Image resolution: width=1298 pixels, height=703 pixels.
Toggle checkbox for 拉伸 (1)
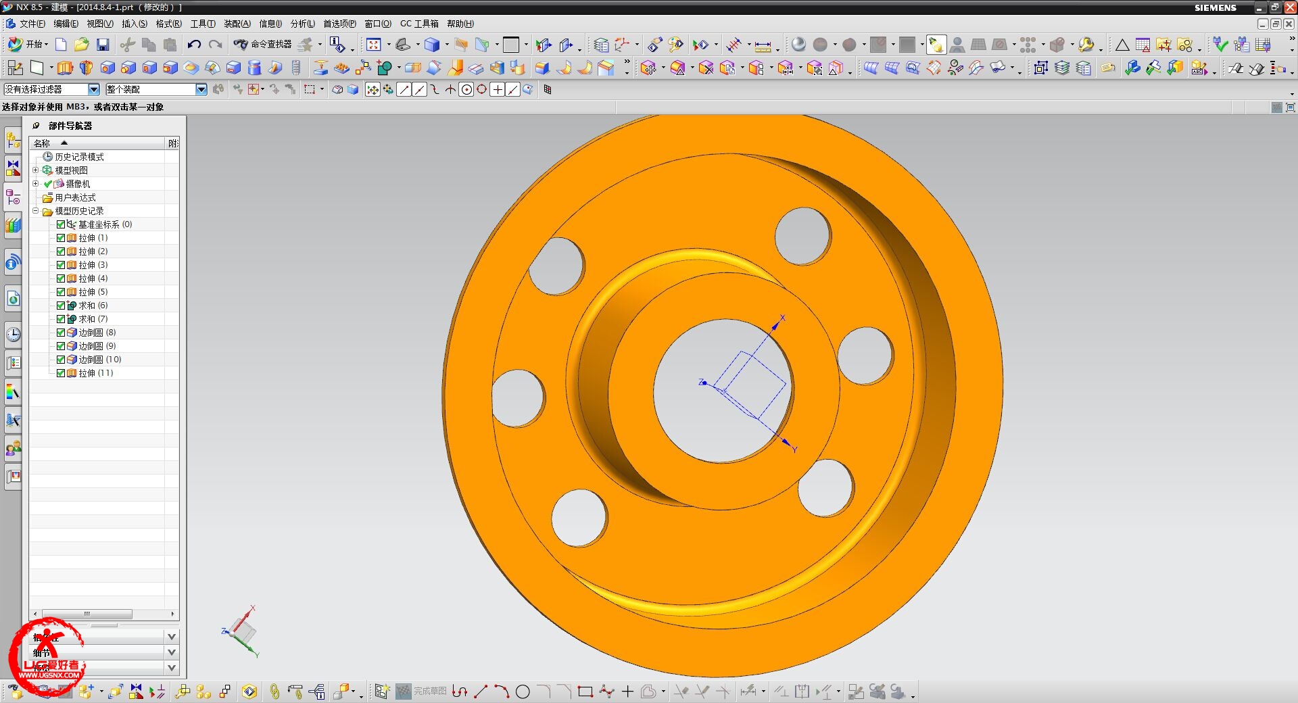(61, 238)
